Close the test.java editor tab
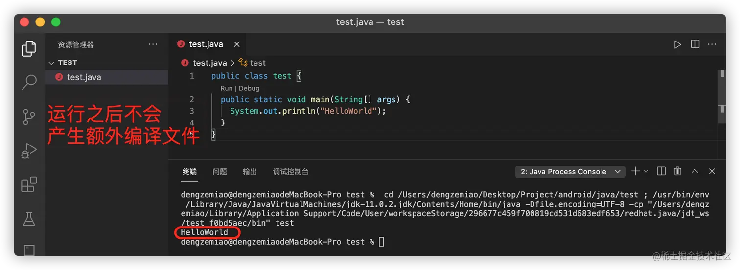The width and height of the screenshot is (740, 270). pos(236,44)
